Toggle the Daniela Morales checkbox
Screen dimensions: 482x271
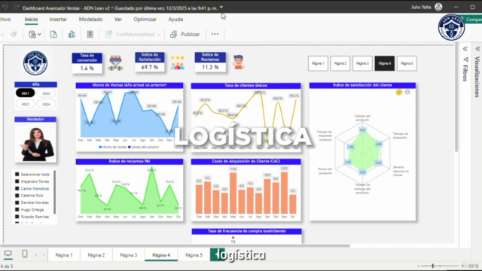coord(17,202)
